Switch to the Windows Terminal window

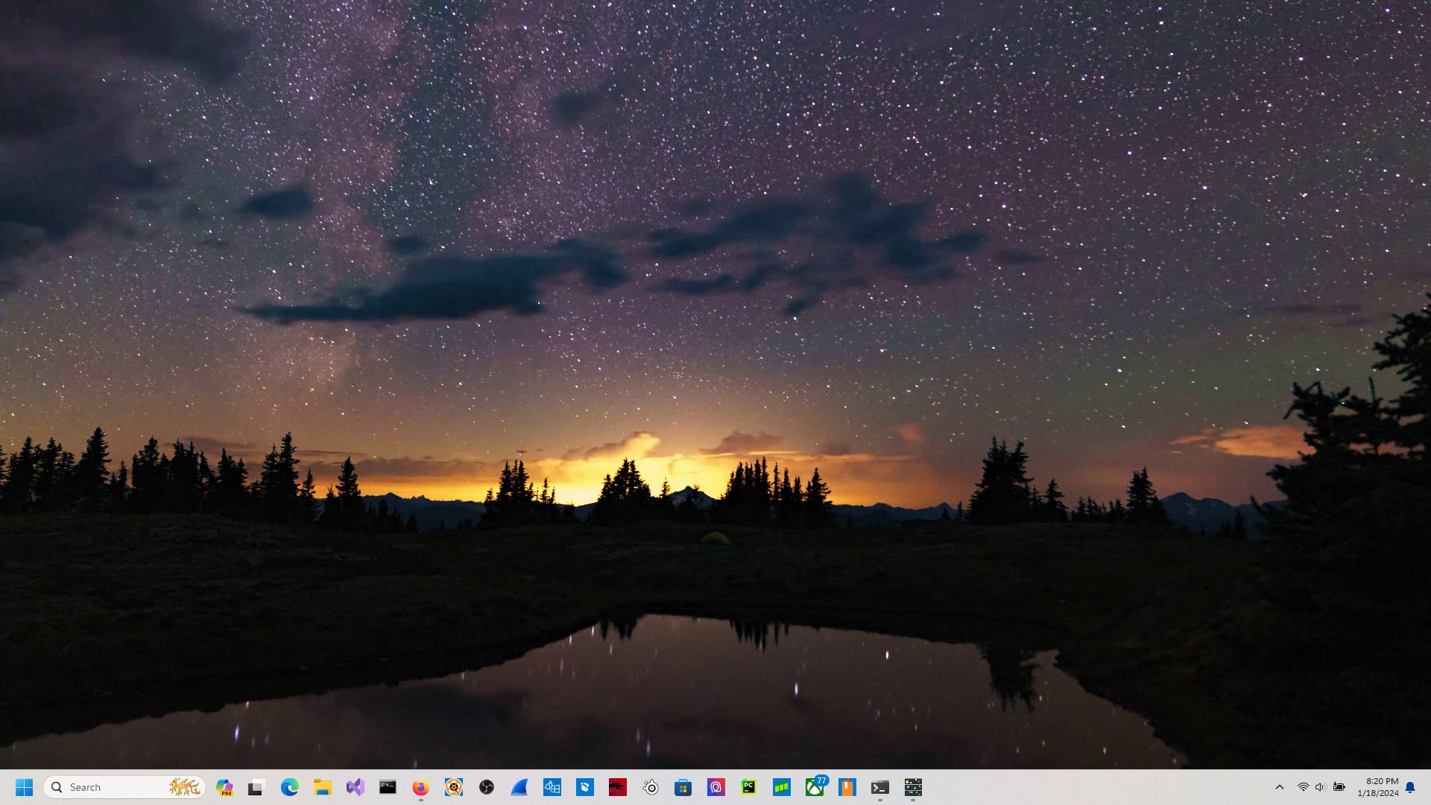pos(880,787)
